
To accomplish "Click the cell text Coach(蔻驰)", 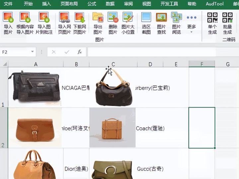I will point(150,128).
